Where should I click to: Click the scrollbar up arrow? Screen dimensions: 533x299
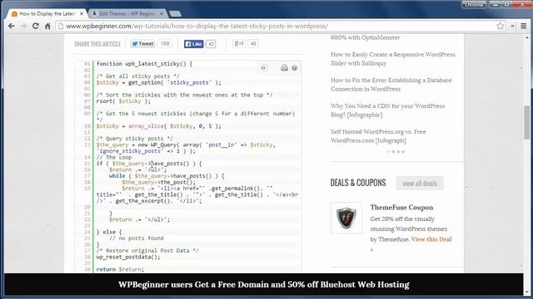[x=526, y=37]
